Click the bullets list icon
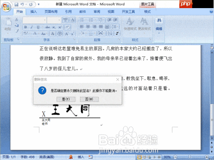Screen dimensions: 214x160 (x=82, y=20)
